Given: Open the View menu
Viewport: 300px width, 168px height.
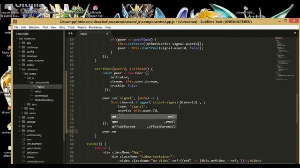Looking at the screenshot, I should coord(53,27).
